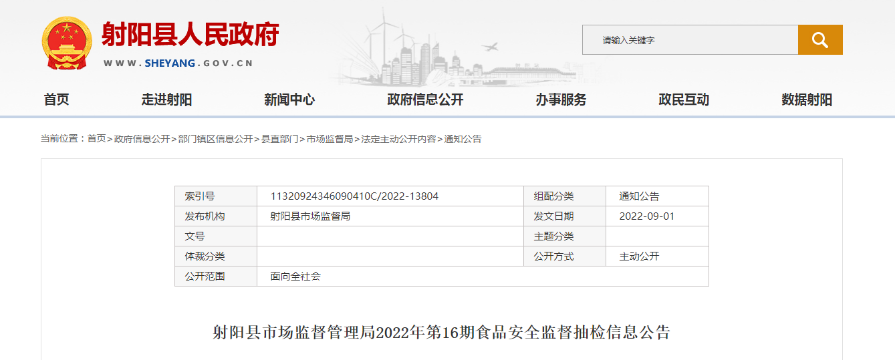Go to 新闻中心 section
The width and height of the screenshot is (895, 360).
click(289, 100)
